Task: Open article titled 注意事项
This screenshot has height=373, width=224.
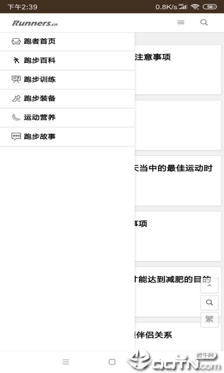Action: click(153, 57)
